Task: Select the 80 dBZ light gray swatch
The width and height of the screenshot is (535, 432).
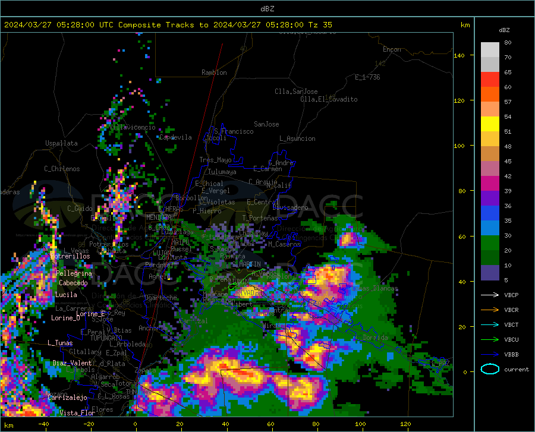Action: pos(490,50)
